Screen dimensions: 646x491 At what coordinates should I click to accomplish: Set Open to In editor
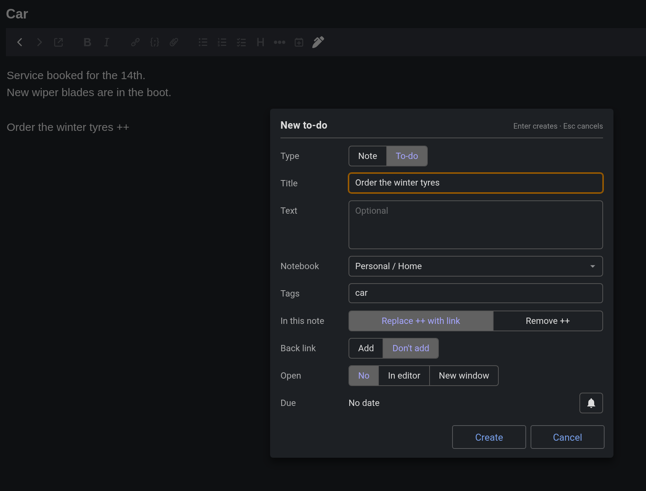pos(404,376)
